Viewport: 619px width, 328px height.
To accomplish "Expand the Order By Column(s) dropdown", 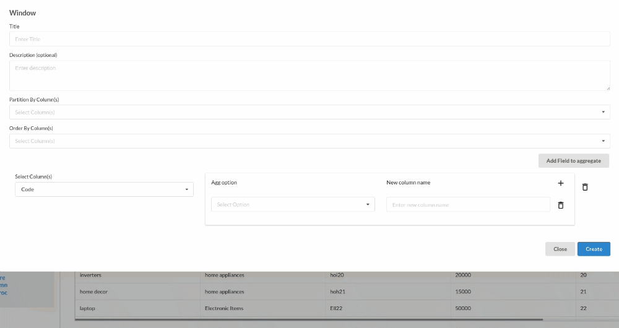I will (x=309, y=141).
